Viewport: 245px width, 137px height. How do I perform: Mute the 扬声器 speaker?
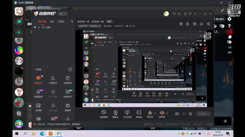[x=162, y=114]
